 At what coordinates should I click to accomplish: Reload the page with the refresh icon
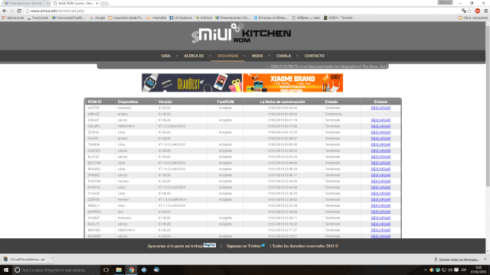(x=19, y=11)
